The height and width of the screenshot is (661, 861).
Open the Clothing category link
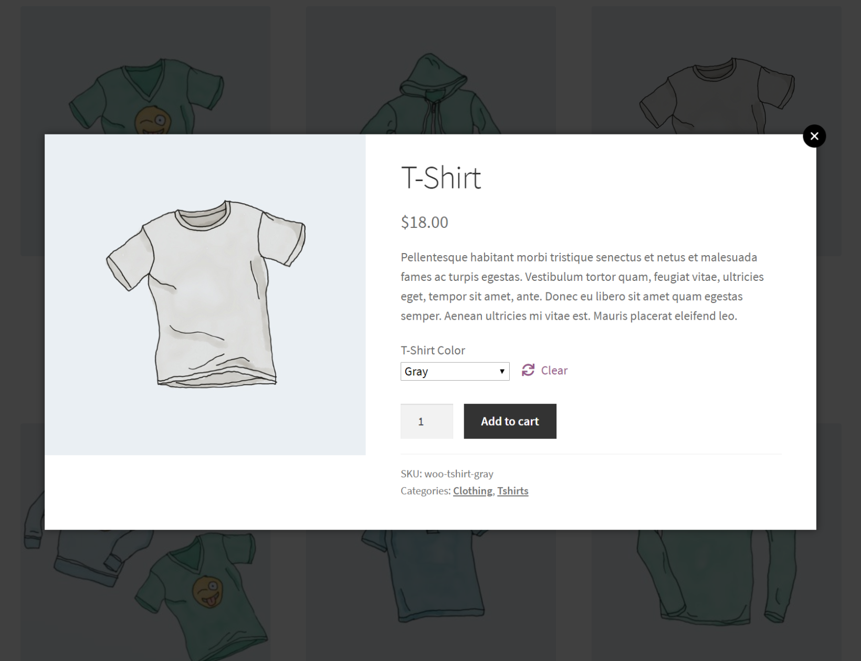tap(472, 491)
